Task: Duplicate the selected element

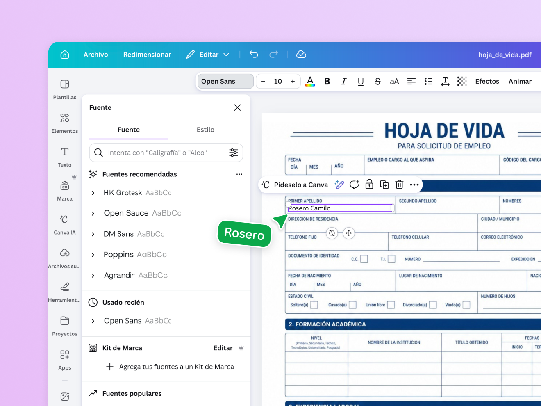Action: [x=384, y=185]
